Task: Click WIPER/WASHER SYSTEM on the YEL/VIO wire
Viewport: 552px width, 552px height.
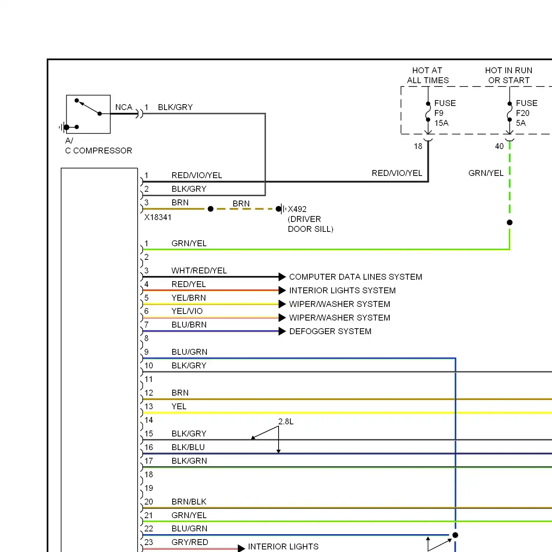Action: click(x=340, y=318)
